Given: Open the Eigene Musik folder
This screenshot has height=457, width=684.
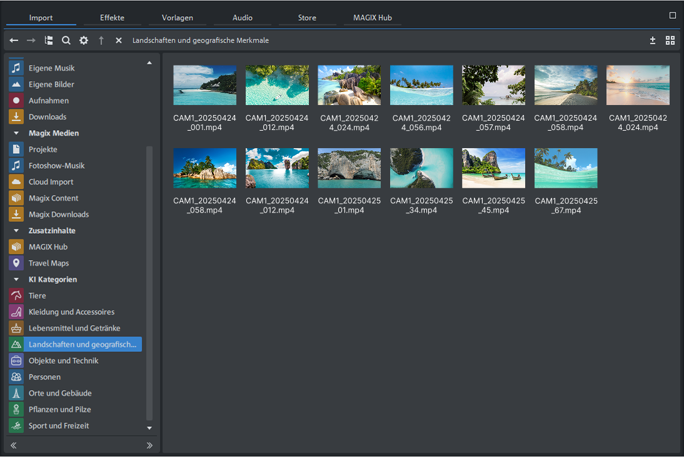Looking at the screenshot, I should click(51, 68).
